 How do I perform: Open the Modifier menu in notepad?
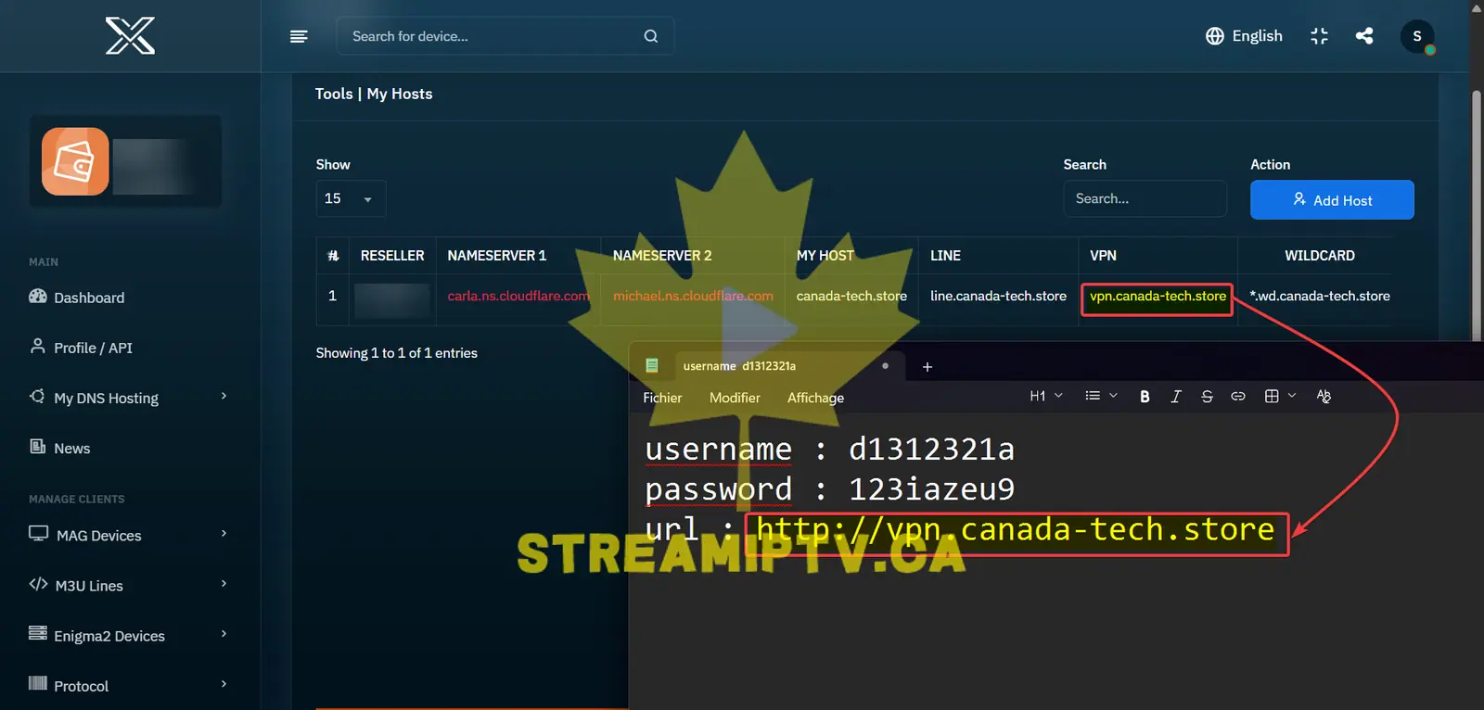(x=735, y=398)
